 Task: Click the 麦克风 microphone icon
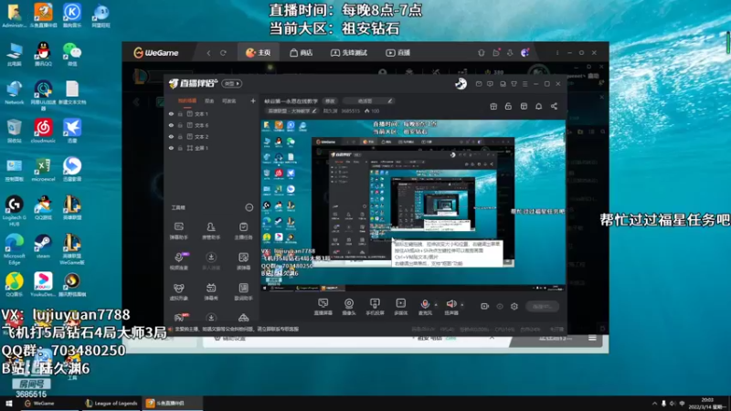[x=425, y=305]
